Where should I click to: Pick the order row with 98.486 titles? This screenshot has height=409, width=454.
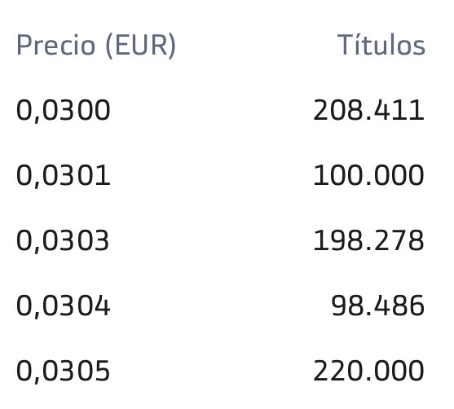point(221,306)
